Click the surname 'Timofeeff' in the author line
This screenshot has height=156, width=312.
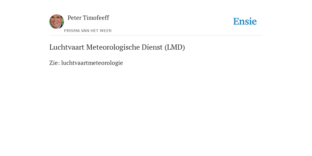[x=96, y=18]
